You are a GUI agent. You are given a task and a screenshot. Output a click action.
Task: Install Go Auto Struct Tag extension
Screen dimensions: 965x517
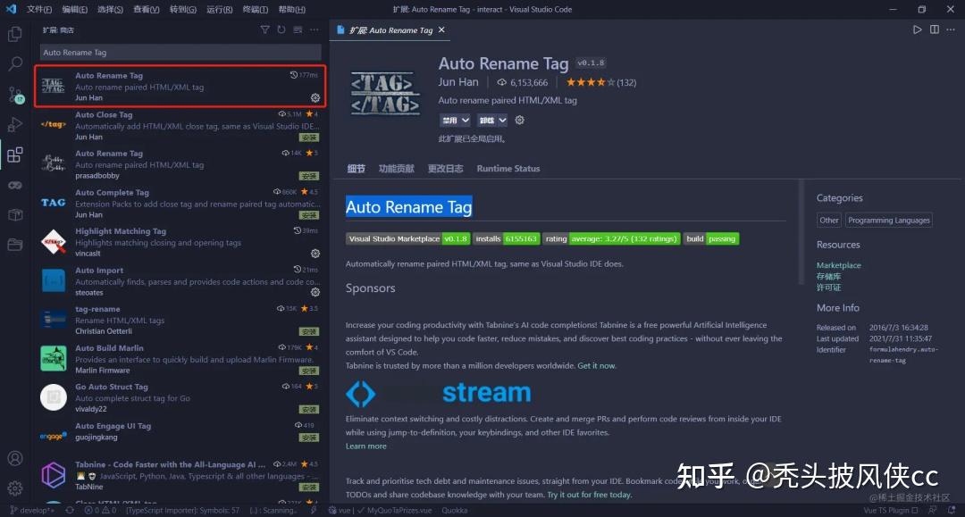click(309, 410)
